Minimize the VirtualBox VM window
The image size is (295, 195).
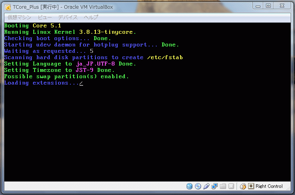(258, 6)
